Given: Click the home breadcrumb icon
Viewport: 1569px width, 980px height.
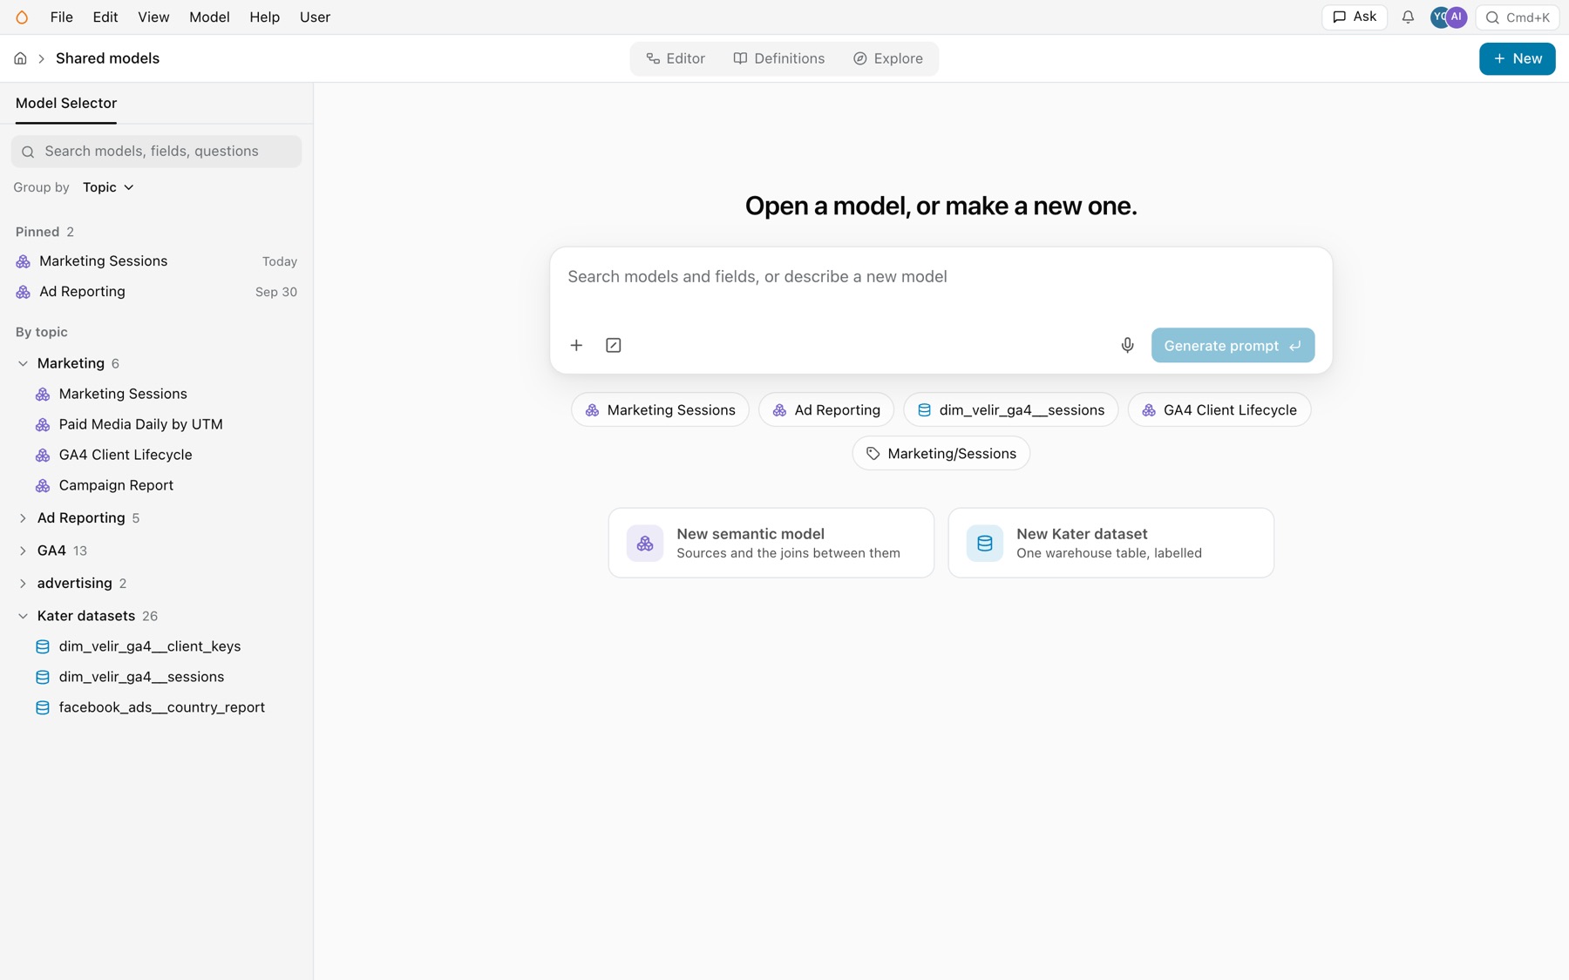Looking at the screenshot, I should pyautogui.click(x=20, y=58).
